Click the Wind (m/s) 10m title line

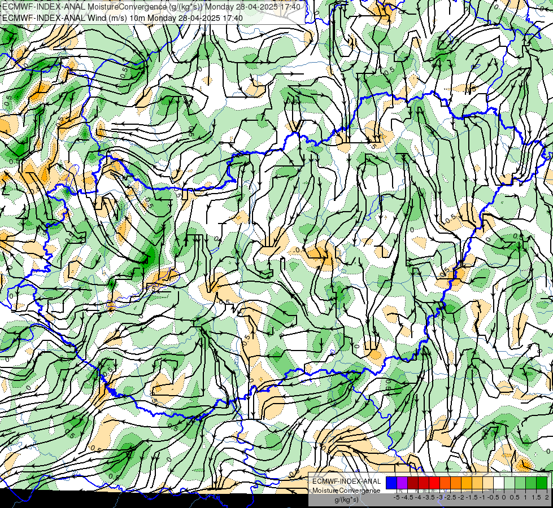[123, 18]
